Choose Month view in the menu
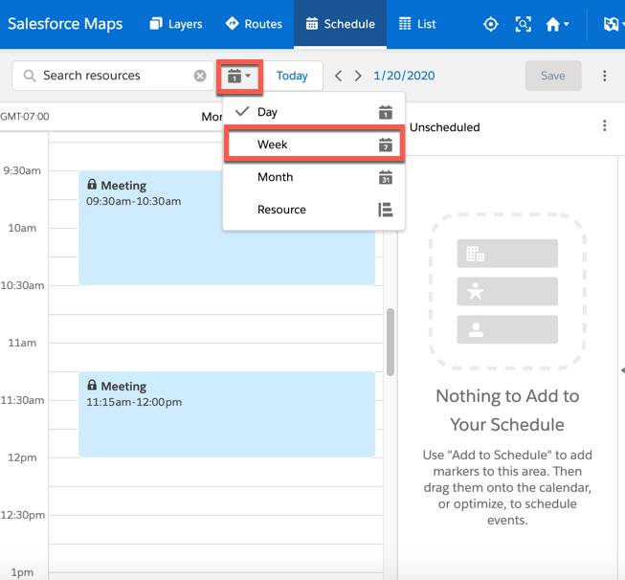625x580 pixels. point(314,177)
